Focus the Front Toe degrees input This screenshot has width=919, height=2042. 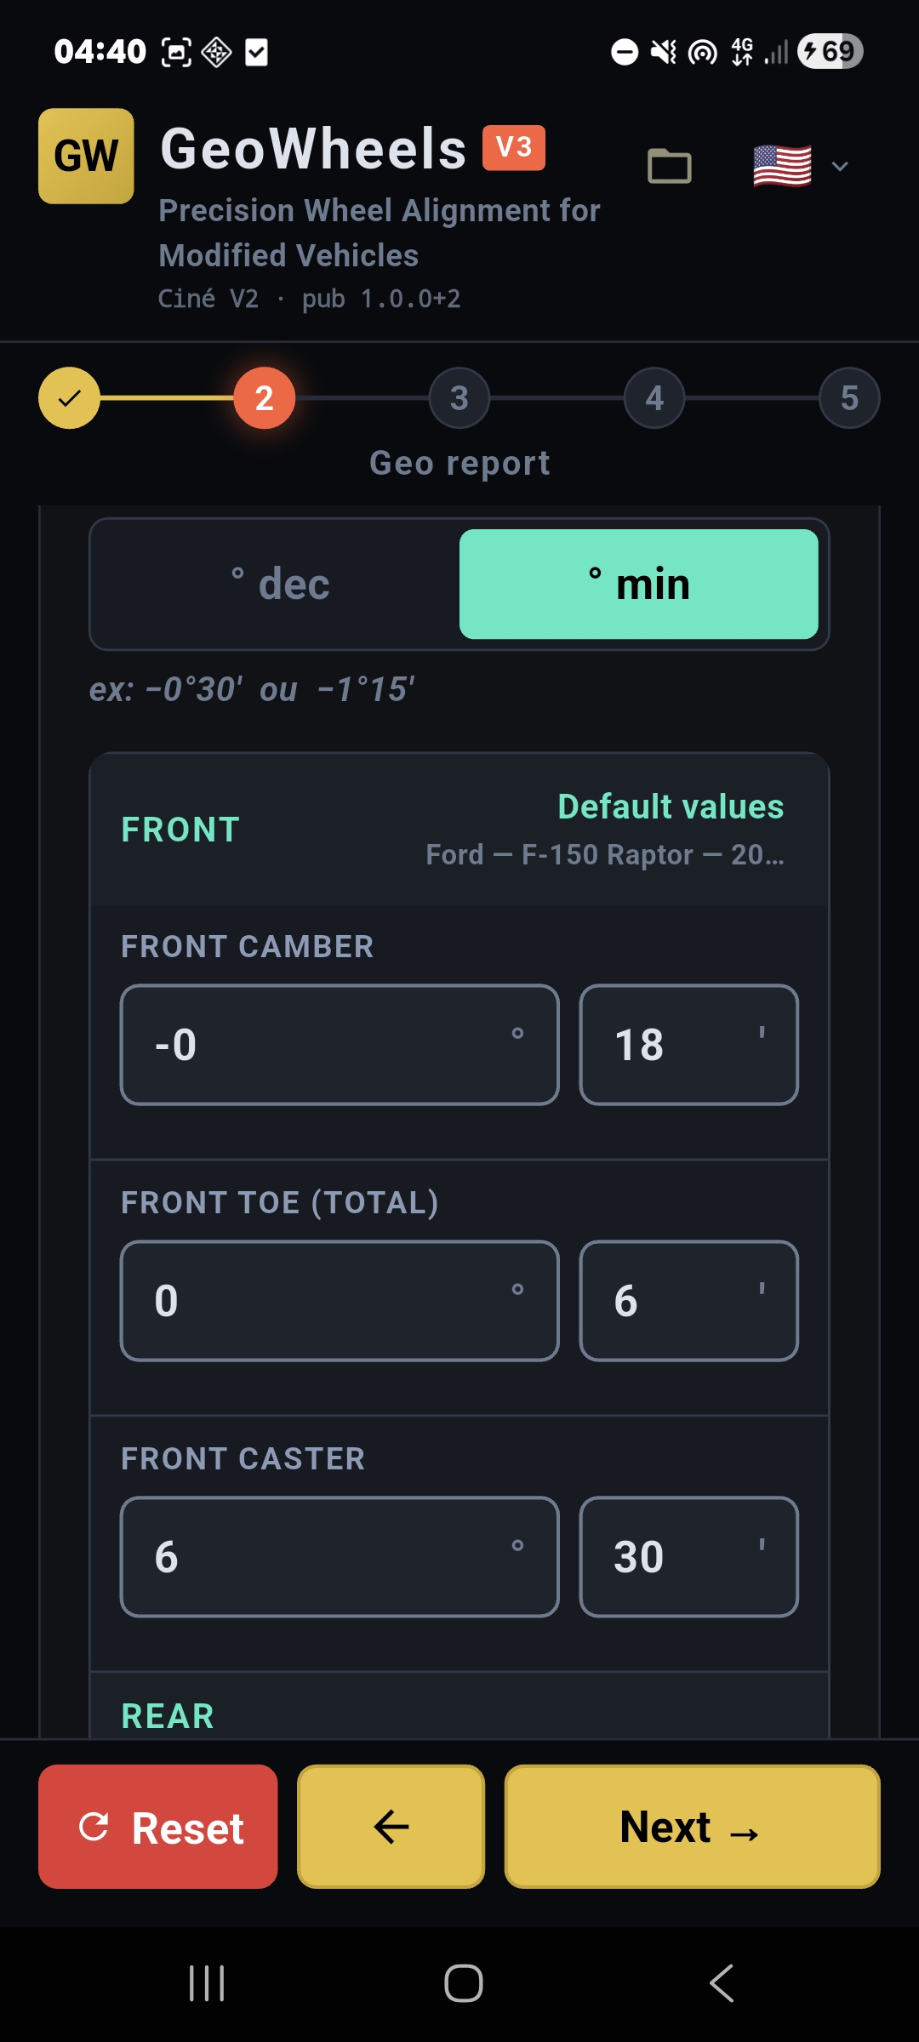coord(340,1301)
